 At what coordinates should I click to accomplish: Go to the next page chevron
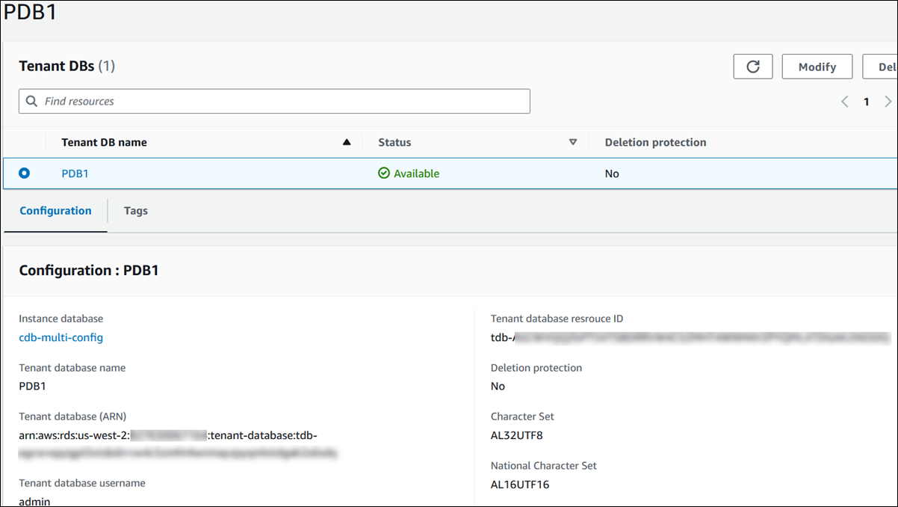click(x=888, y=101)
